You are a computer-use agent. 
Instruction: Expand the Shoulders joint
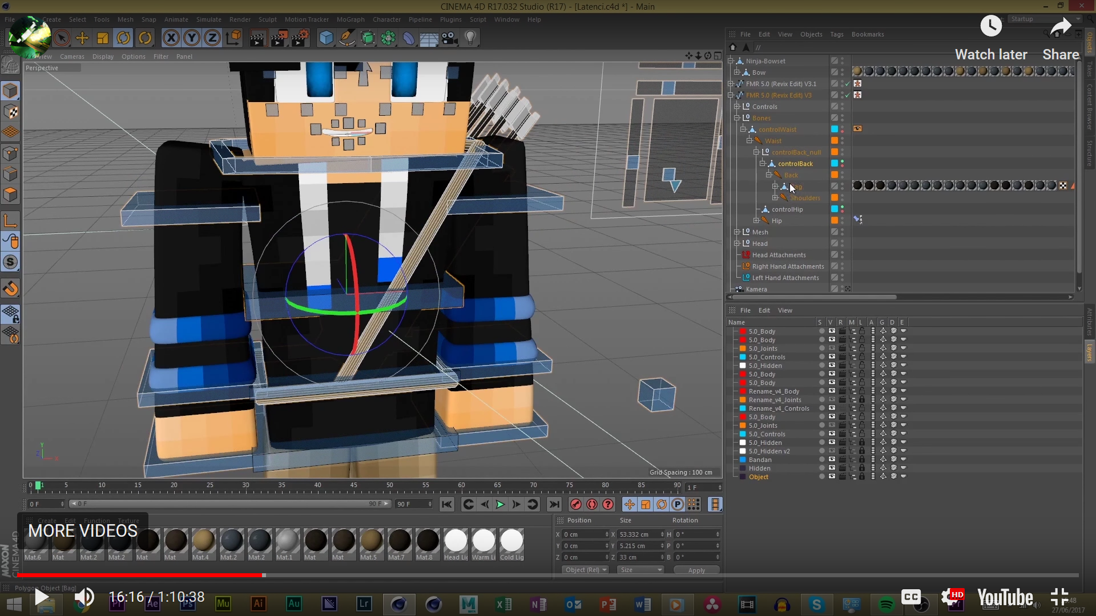[x=775, y=198]
